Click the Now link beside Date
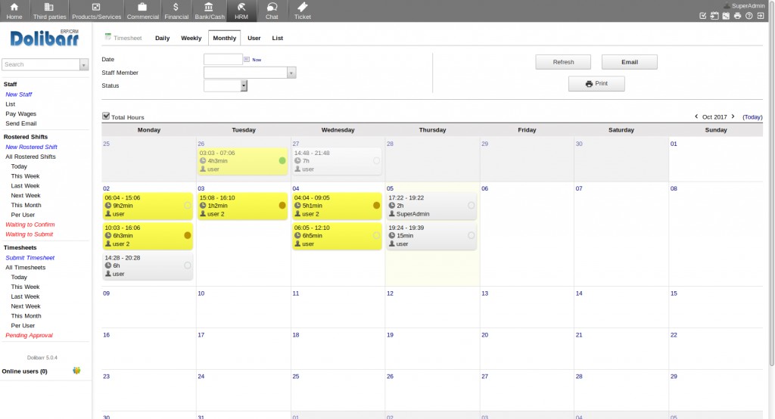Viewport: 775px width, 419px height. pos(257,60)
